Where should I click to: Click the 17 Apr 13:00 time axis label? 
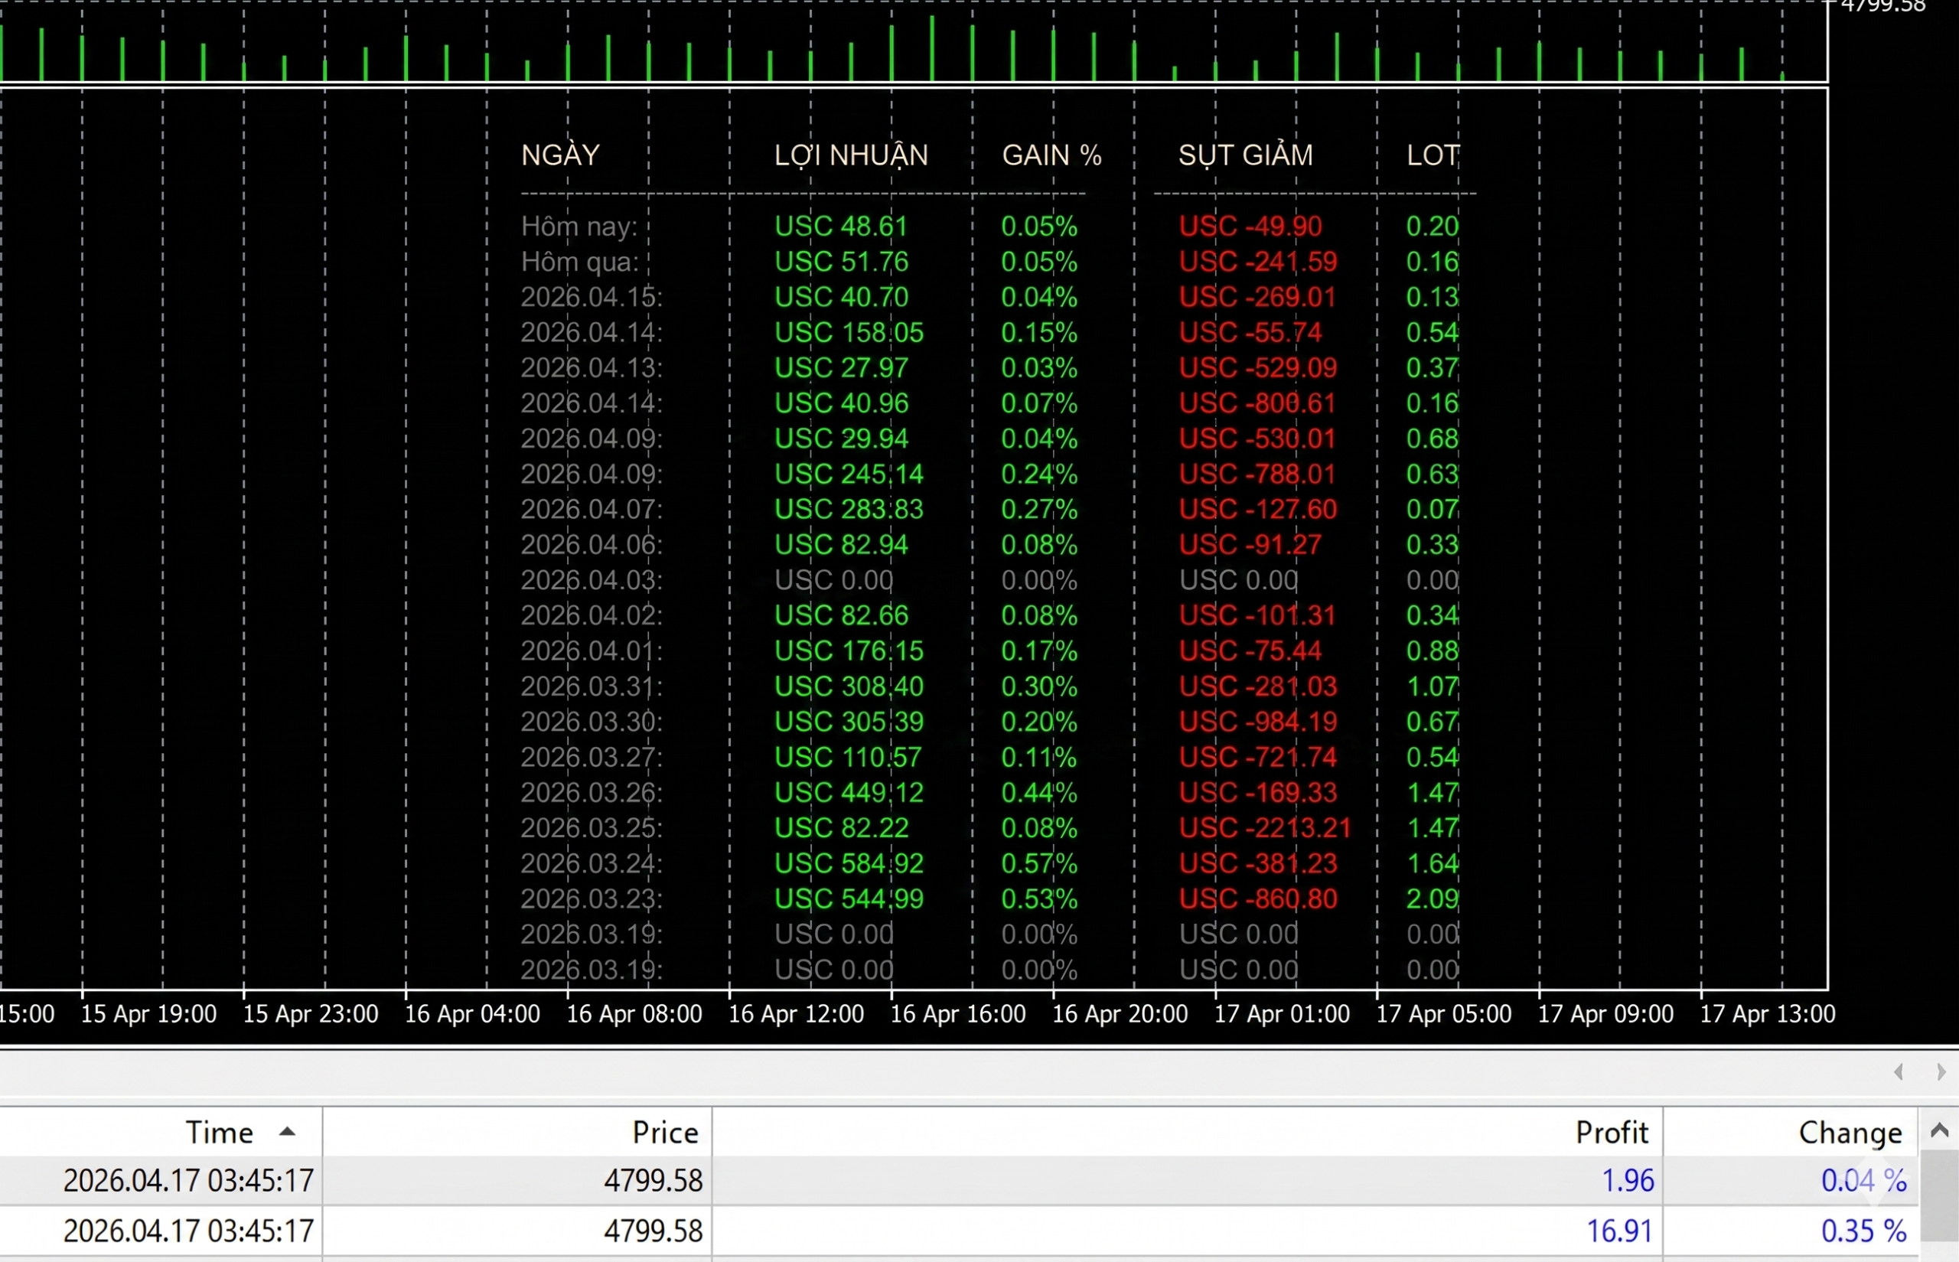click(1767, 1014)
